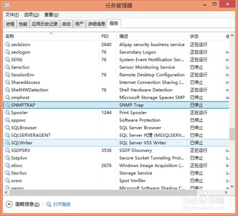The width and height of the screenshot is (238, 216).
Task: Click the horizontal scrollbar left arrow
Action: [x=6, y=192]
